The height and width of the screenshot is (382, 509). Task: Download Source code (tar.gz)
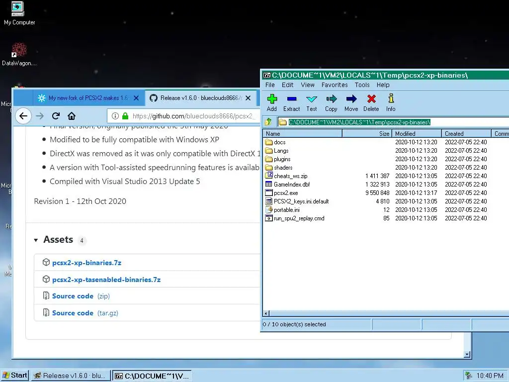[85, 313]
